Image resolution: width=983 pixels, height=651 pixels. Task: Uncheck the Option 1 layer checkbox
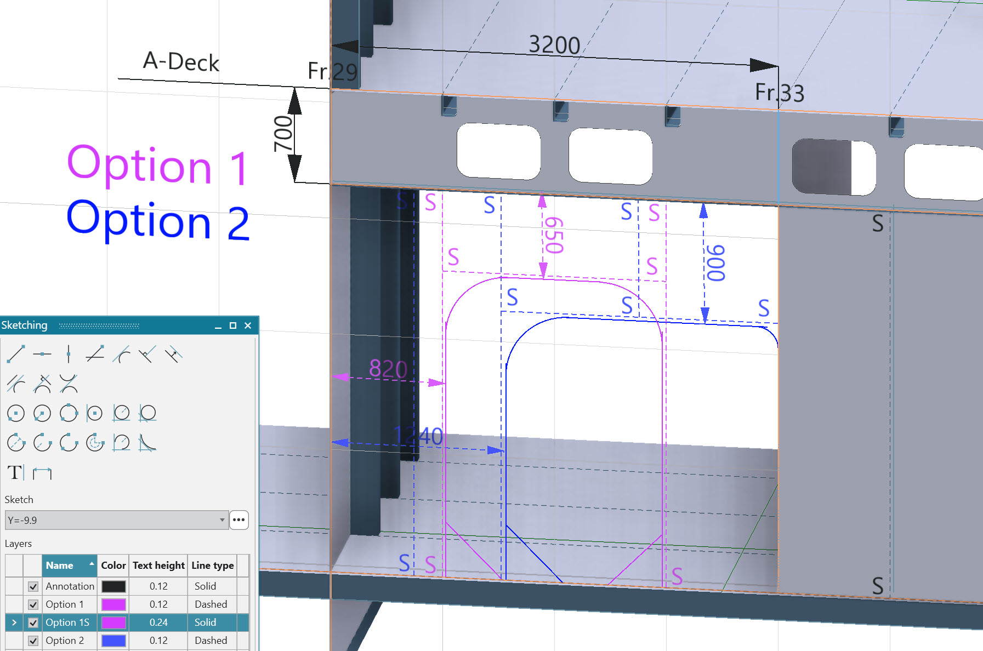(33, 604)
